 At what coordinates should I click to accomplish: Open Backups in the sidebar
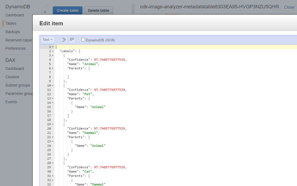[x=12, y=32]
